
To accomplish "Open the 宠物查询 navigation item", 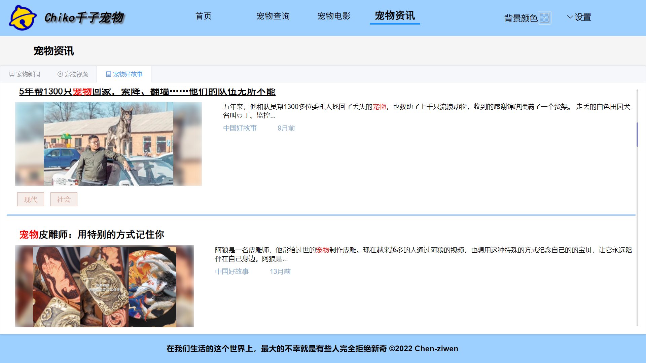I will [x=273, y=16].
